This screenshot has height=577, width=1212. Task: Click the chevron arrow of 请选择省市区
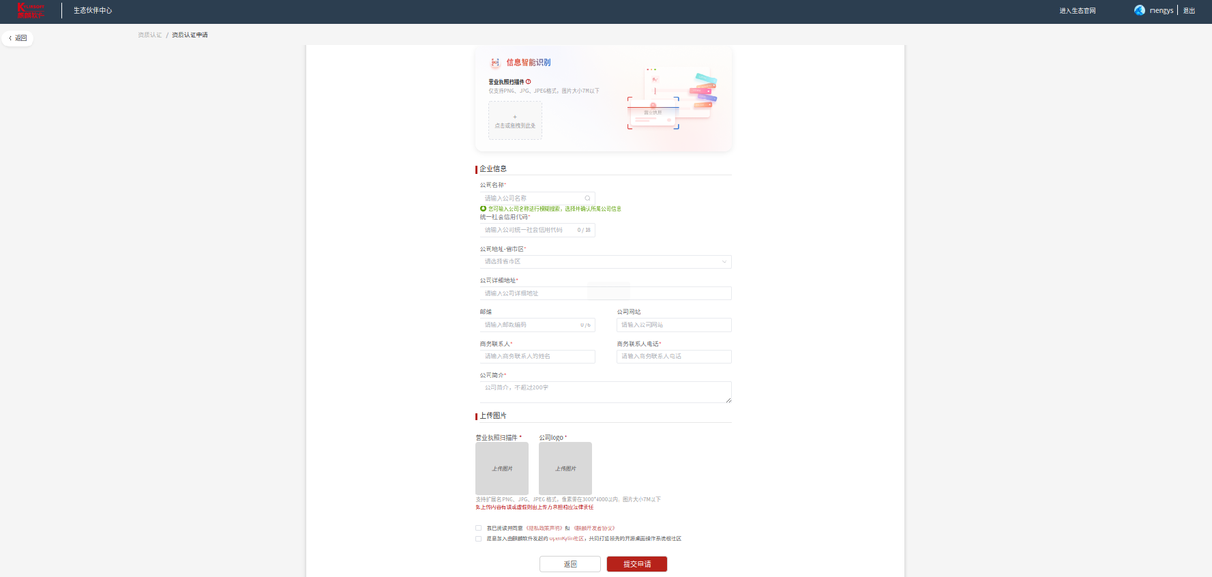pos(724,262)
